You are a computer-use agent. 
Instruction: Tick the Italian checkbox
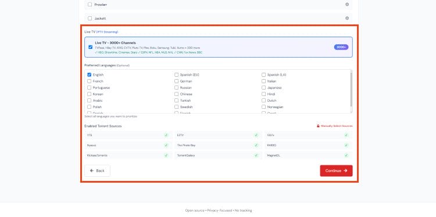(263, 81)
